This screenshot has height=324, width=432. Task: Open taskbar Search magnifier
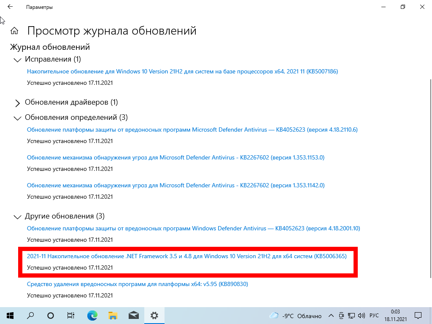30,316
